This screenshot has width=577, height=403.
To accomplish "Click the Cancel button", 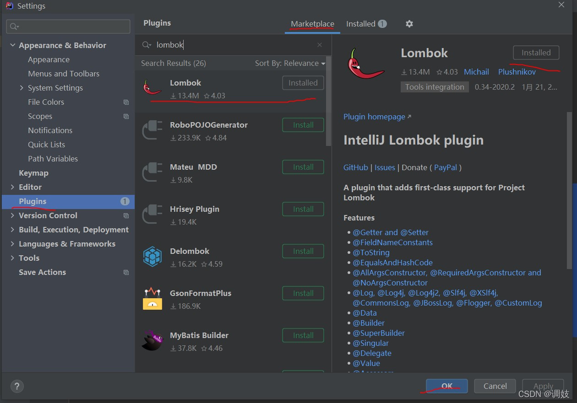I will 495,386.
